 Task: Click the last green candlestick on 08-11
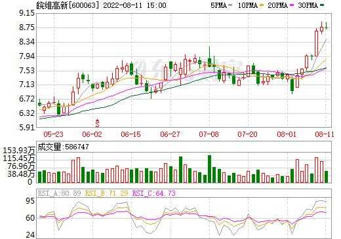326,26
